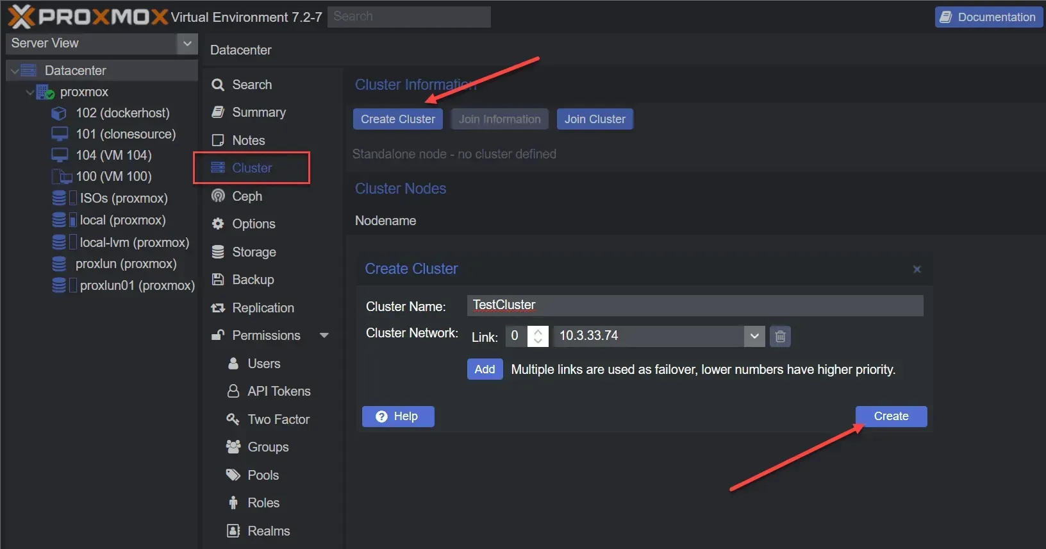Image resolution: width=1046 pixels, height=549 pixels.
Task: Collapse the Datacenter tree node
Action: (15, 71)
